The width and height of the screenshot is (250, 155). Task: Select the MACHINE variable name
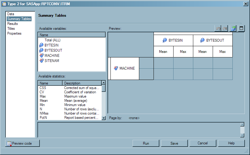point(52,55)
